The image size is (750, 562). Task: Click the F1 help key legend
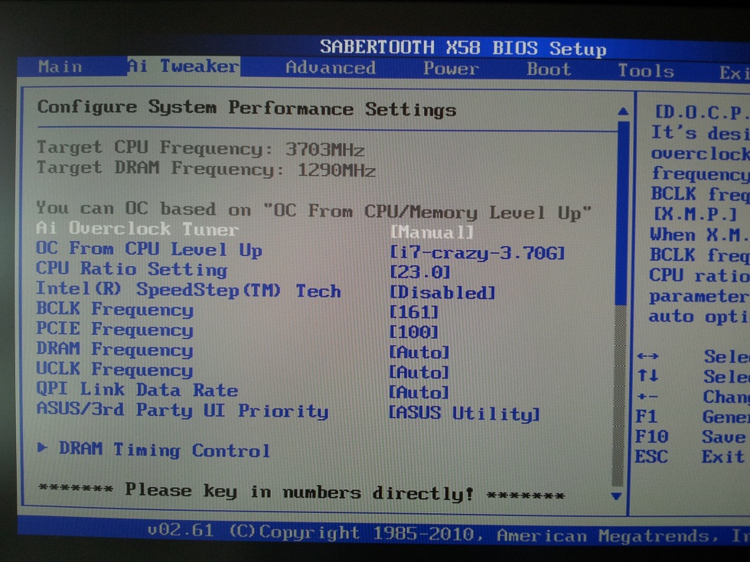coord(646,416)
